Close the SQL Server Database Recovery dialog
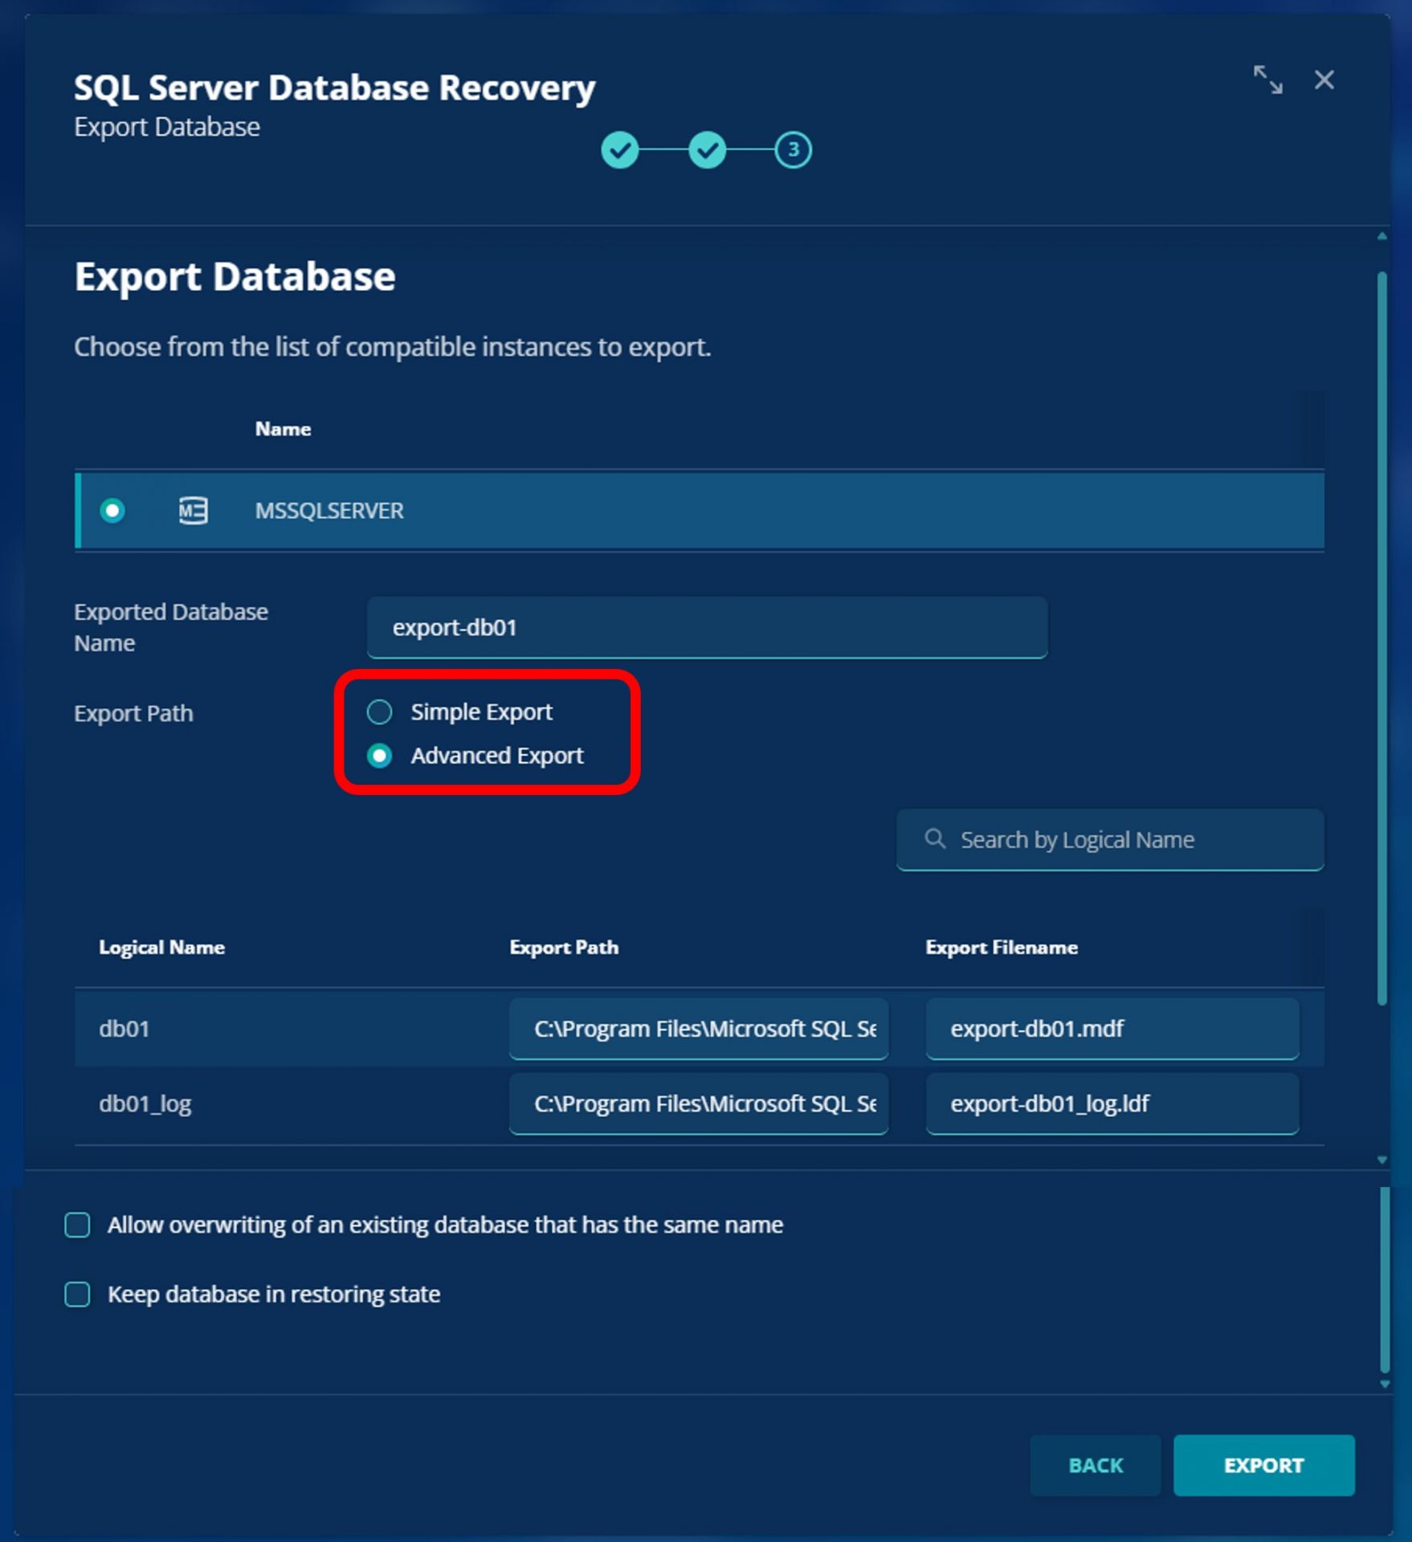Viewport: 1412px width, 1542px height. [x=1324, y=80]
